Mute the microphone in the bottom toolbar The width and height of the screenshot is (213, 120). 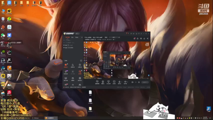click(x=119, y=82)
